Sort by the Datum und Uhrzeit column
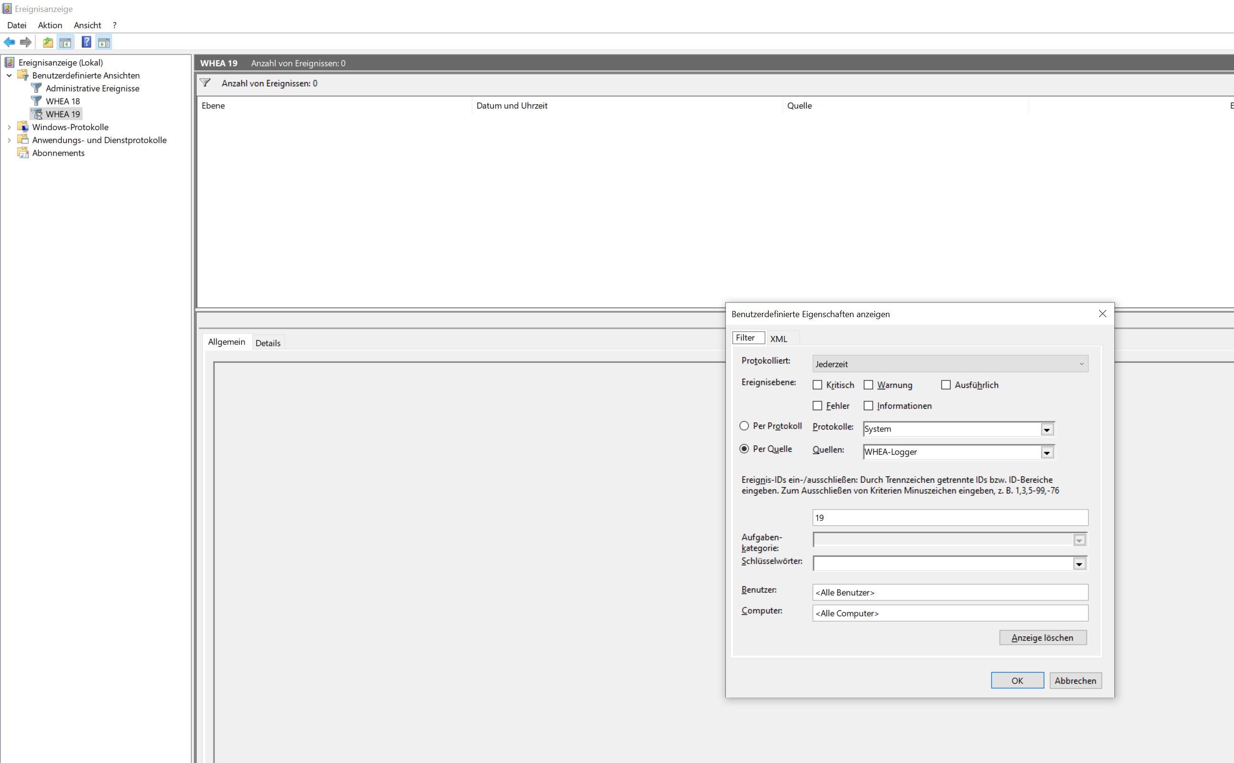 pyautogui.click(x=627, y=105)
